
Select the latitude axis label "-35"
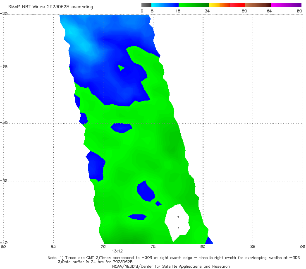pos(4,181)
